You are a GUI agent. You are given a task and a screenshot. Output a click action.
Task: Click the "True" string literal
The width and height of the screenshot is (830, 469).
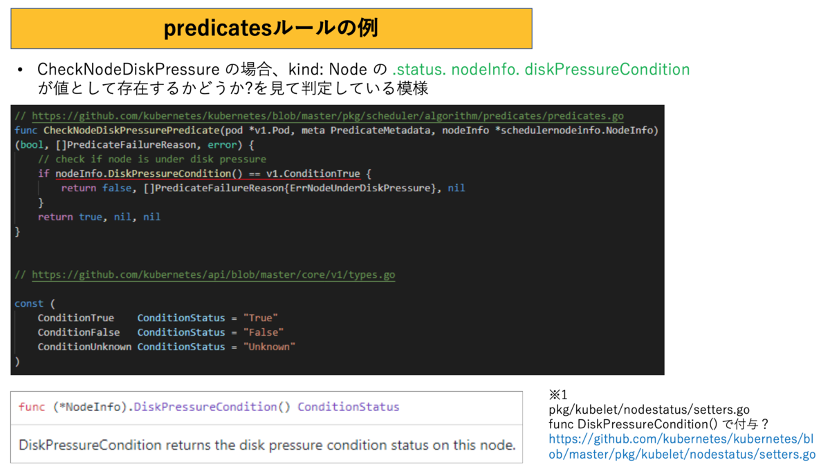(x=260, y=318)
